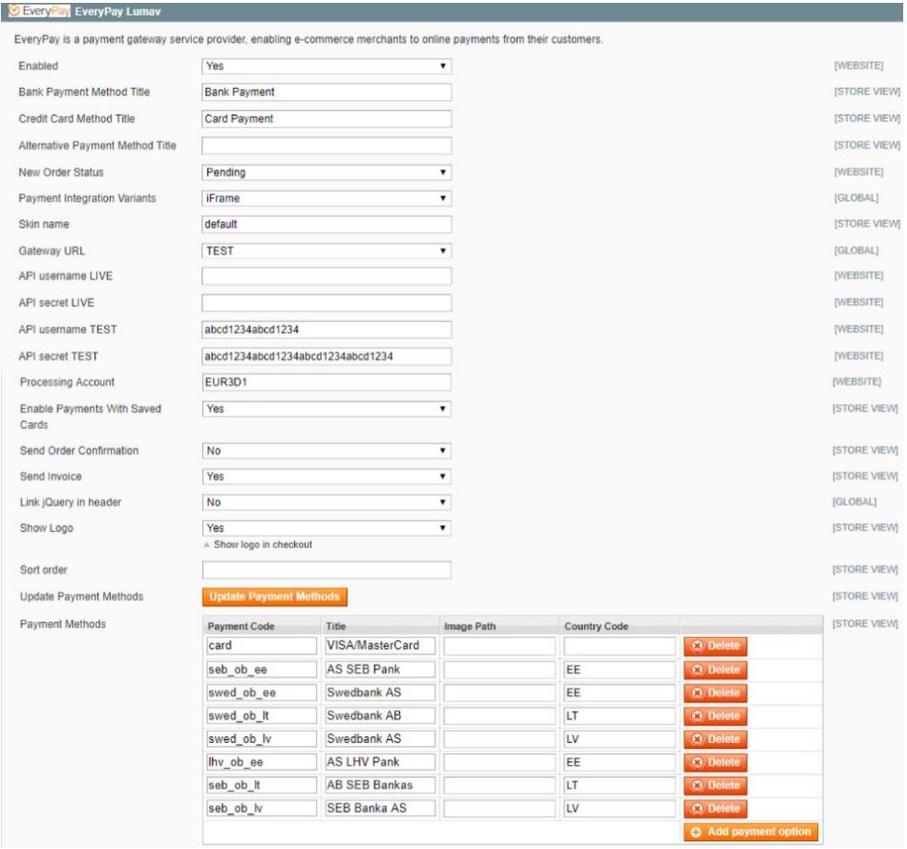The height and width of the screenshot is (849, 907).
Task: Click the Sort order field
Action: pyautogui.click(x=326, y=570)
